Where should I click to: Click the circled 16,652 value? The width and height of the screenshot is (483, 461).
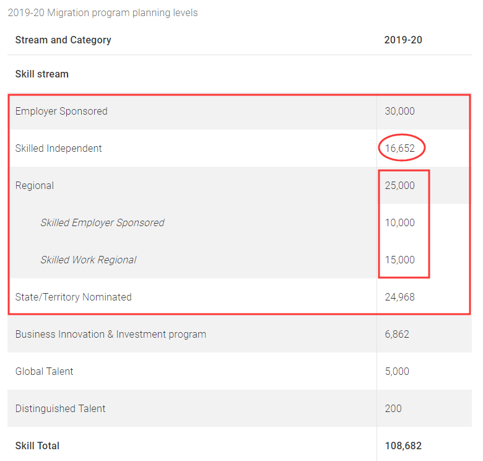[x=399, y=148]
